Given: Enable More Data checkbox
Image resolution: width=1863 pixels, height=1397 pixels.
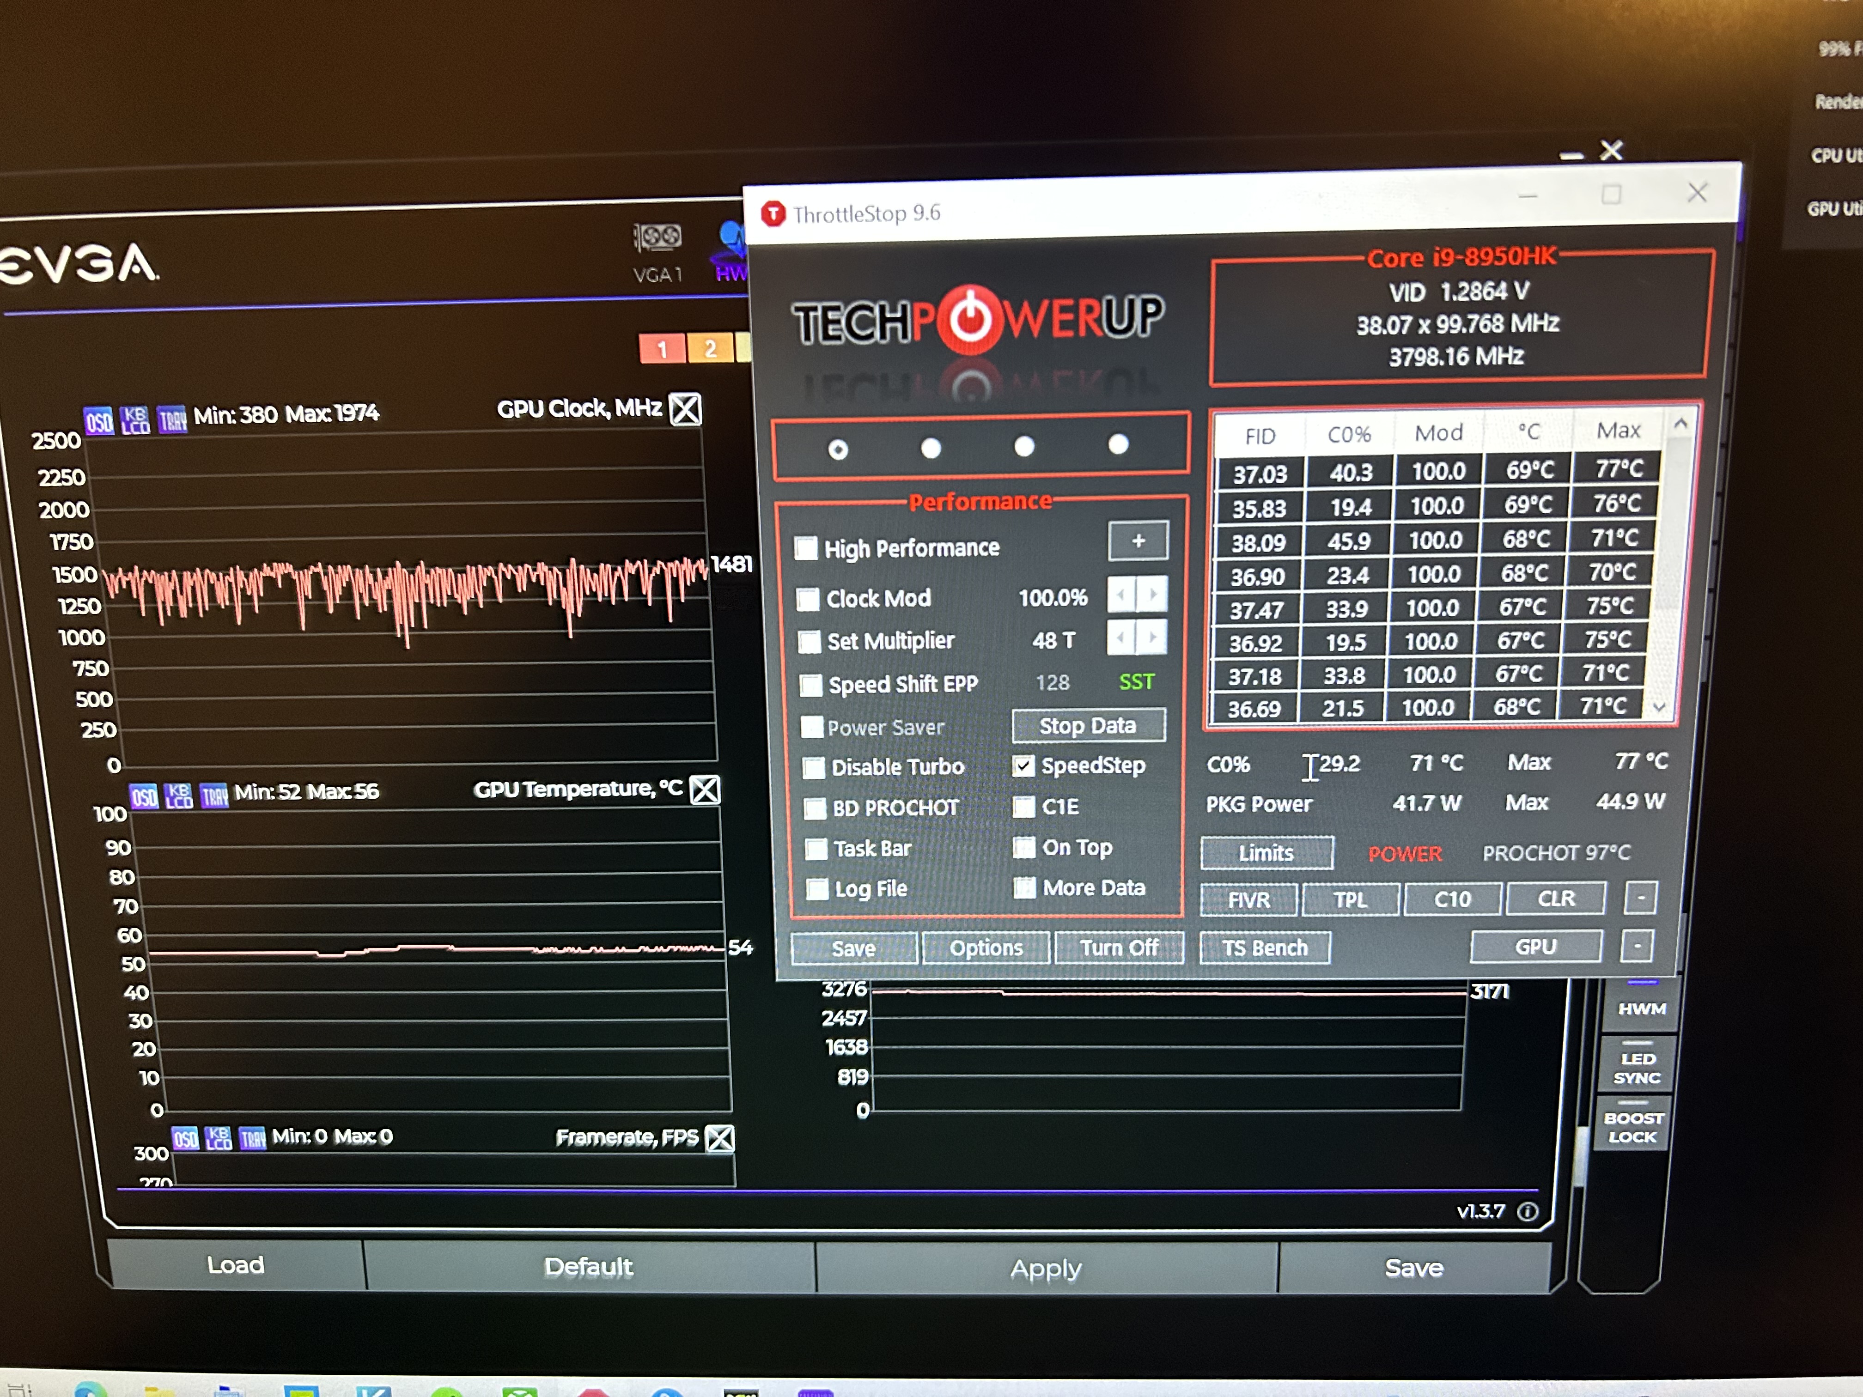Looking at the screenshot, I should pos(1024,887).
